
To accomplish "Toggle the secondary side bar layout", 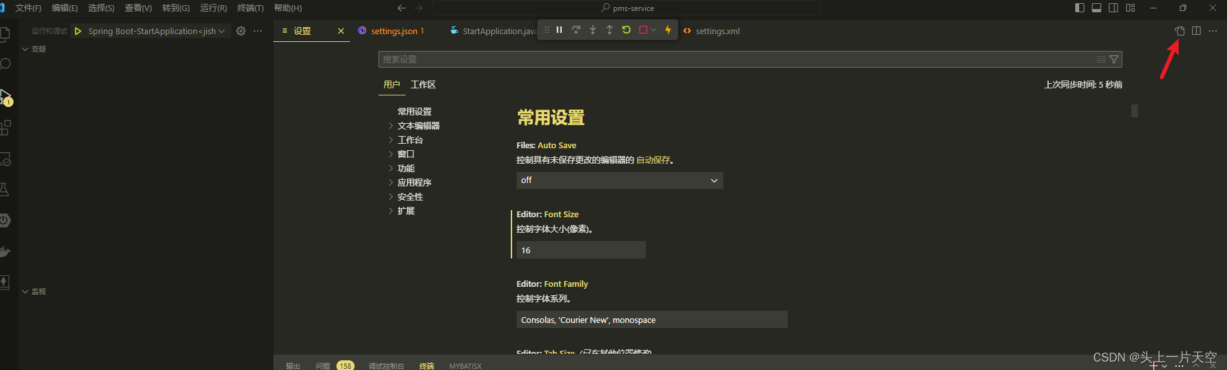I will pos(1113,8).
